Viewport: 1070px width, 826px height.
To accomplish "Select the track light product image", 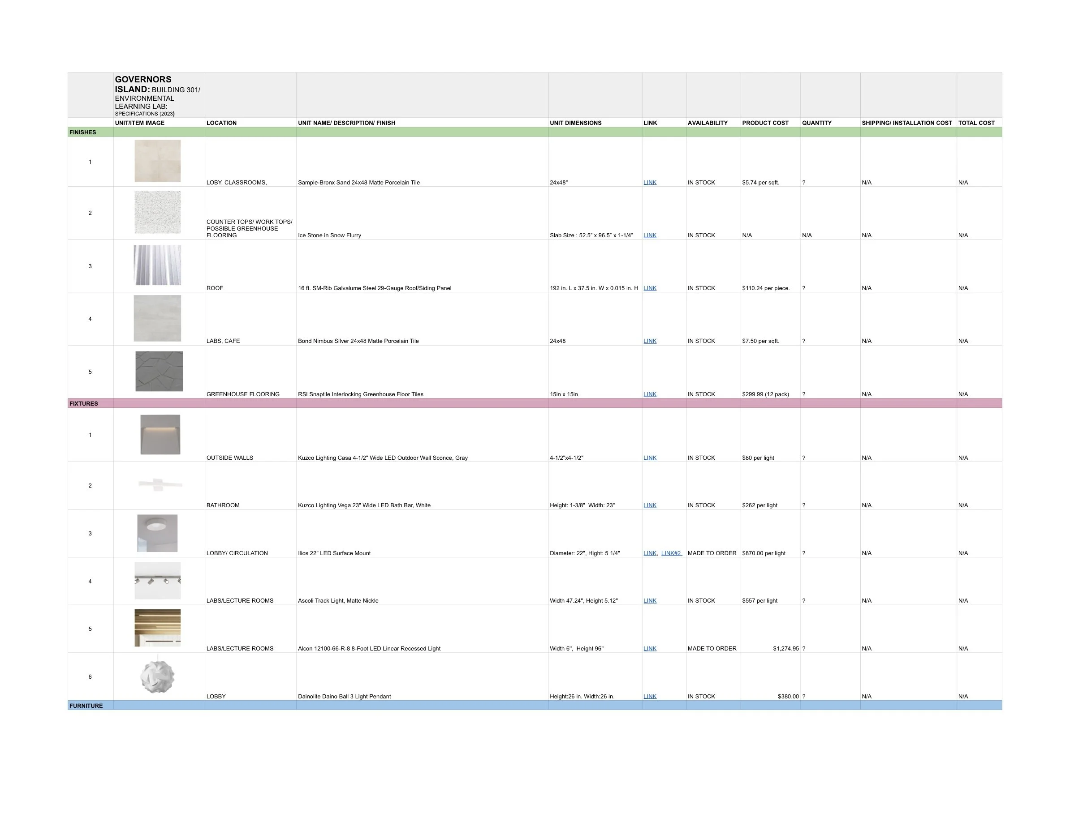I will tap(157, 581).
